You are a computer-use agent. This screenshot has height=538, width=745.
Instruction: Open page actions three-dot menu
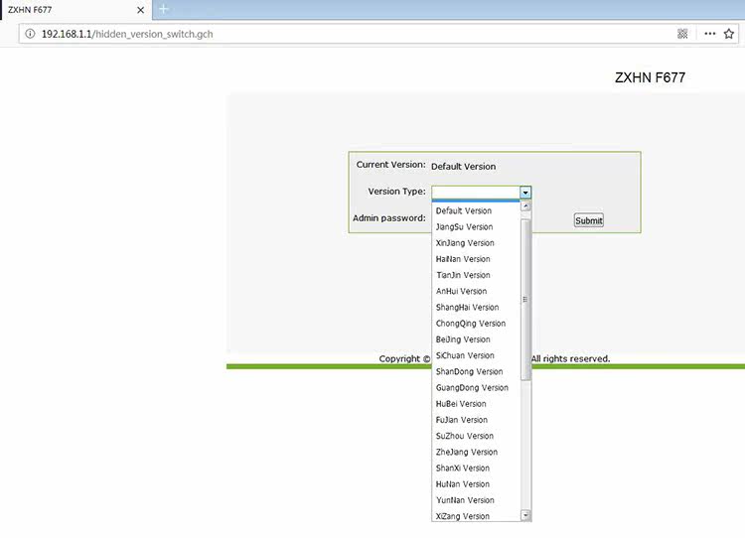click(710, 34)
